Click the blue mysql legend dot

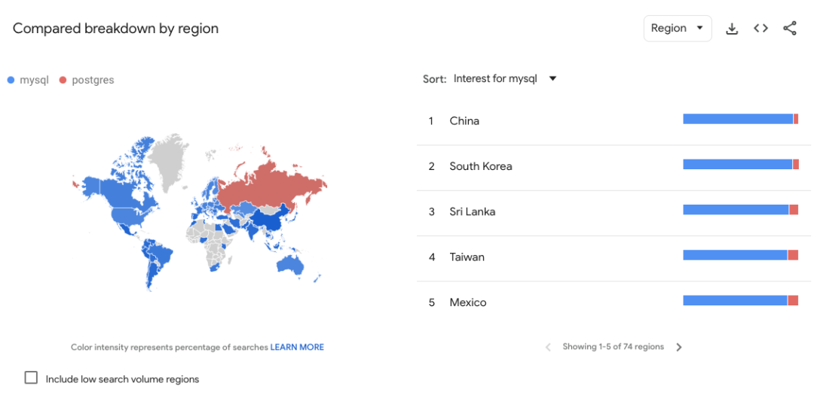pos(11,80)
